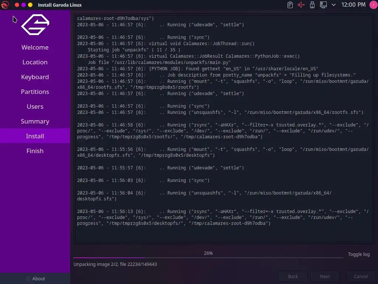
Task: Select the Install step in sidebar
Action: click(x=35, y=136)
